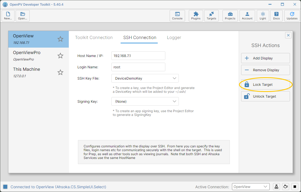This screenshot has height=192, width=301.
Task: Close the targets panel with X
Action: (288, 35)
